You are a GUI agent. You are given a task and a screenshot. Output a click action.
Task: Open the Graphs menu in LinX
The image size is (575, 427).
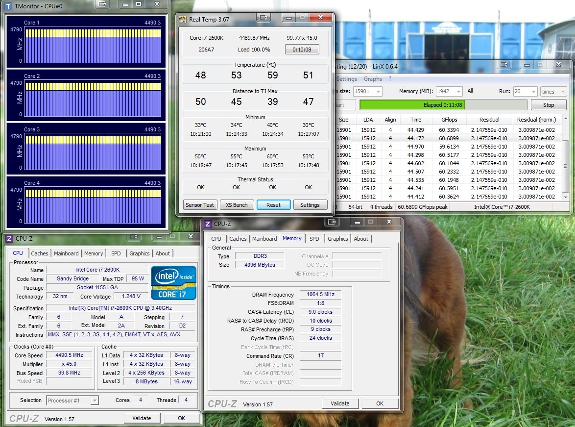click(x=373, y=79)
